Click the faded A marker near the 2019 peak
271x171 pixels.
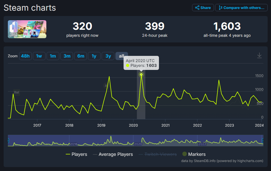[106, 86]
